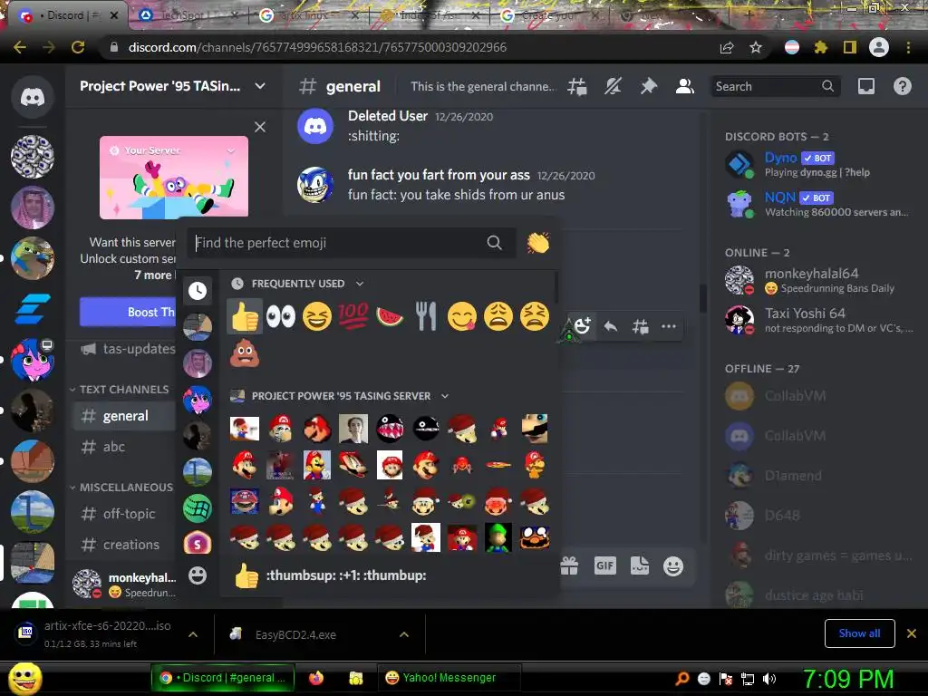Open the gift Nitro icon in message bar
Image resolution: width=928 pixels, height=696 pixels.
[x=569, y=566]
